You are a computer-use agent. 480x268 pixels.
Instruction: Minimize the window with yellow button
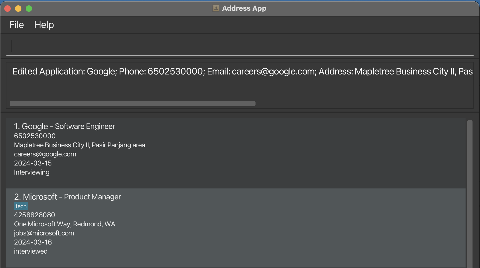click(x=18, y=9)
